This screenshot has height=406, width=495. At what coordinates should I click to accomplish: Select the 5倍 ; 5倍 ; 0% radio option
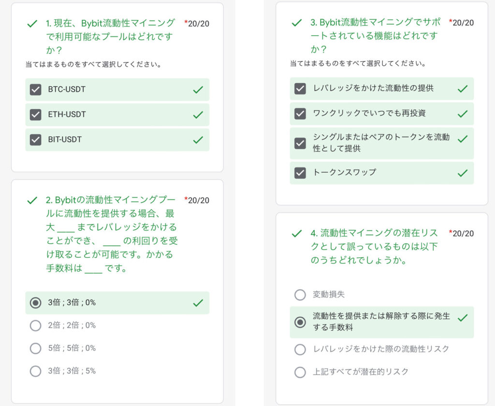pyautogui.click(x=35, y=349)
